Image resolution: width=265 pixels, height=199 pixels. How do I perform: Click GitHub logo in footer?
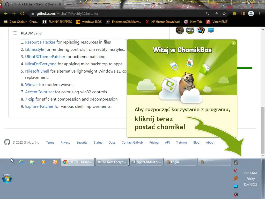coord(7,142)
